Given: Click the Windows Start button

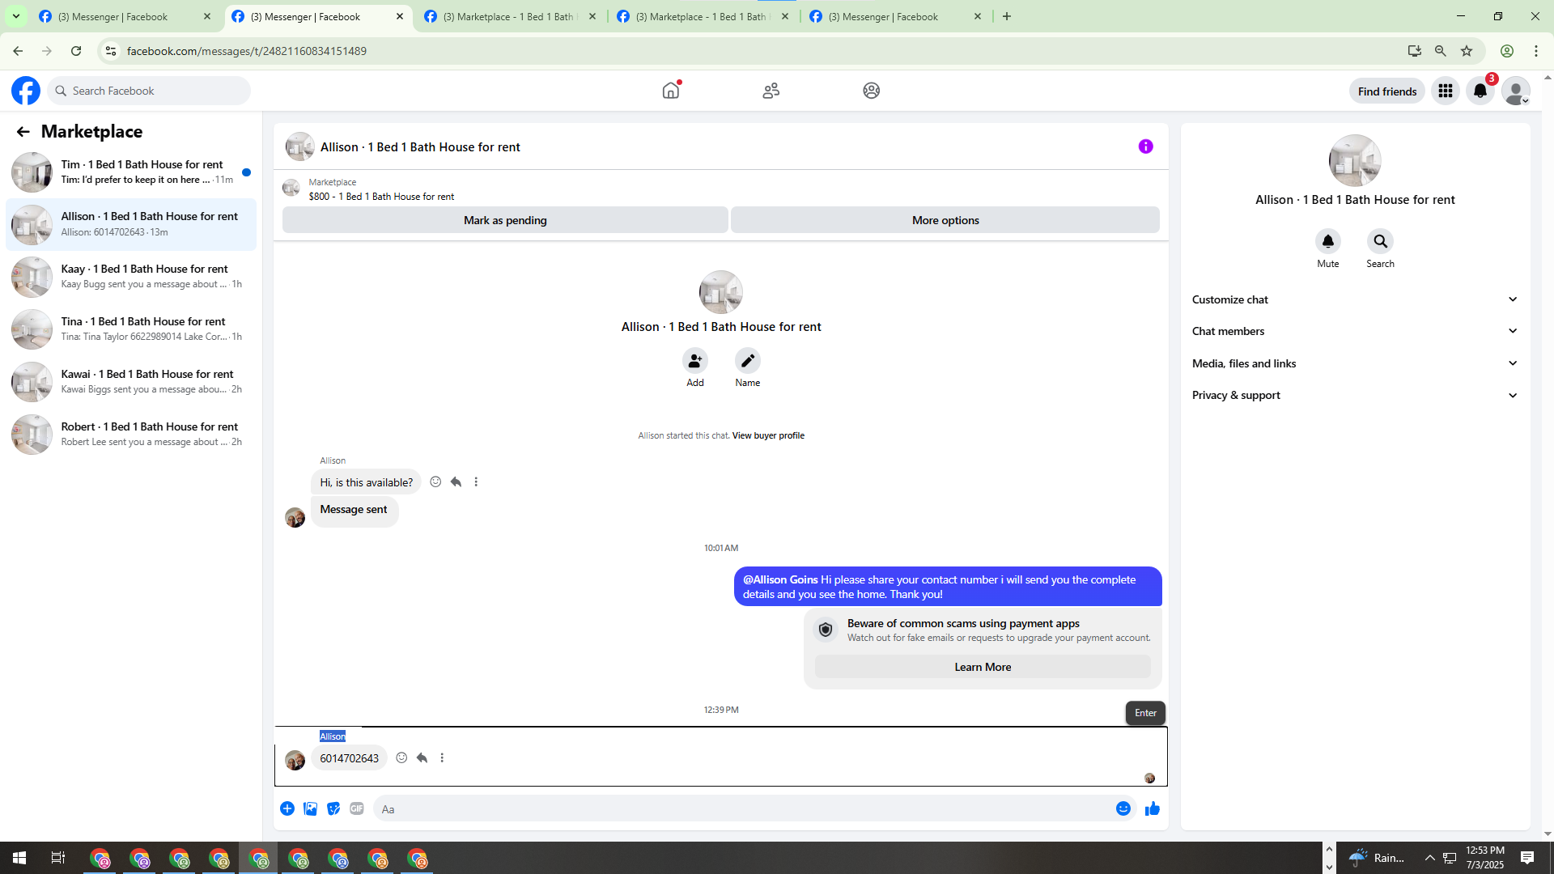Looking at the screenshot, I should click(19, 858).
